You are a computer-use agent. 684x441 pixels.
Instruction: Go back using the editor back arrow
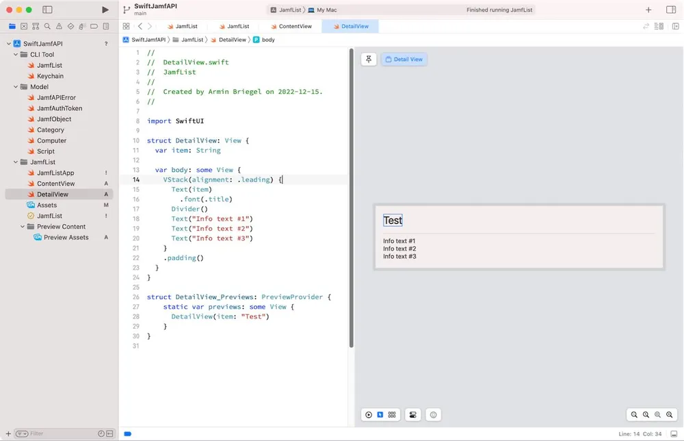click(x=140, y=26)
